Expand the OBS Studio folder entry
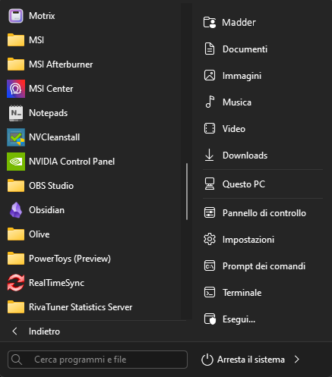 click(x=93, y=186)
